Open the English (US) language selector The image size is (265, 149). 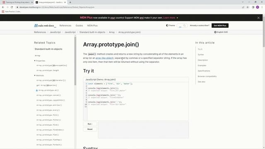221,32
